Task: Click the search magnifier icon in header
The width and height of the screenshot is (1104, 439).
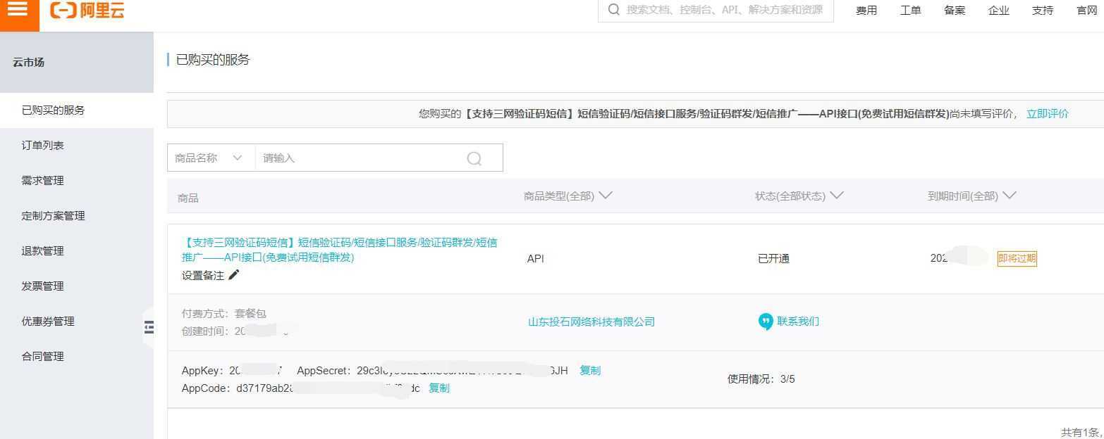Action: [x=613, y=10]
